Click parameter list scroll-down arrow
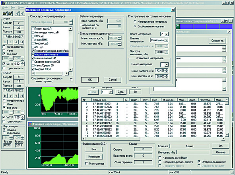This screenshot has width=235, height=175. pos(70,70)
